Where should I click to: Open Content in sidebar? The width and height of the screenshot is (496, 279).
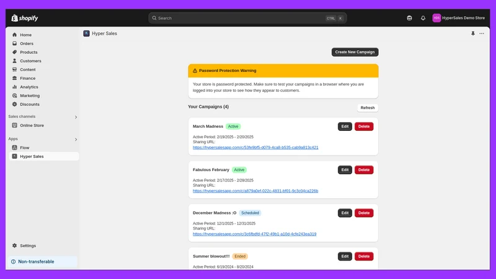(28, 69)
